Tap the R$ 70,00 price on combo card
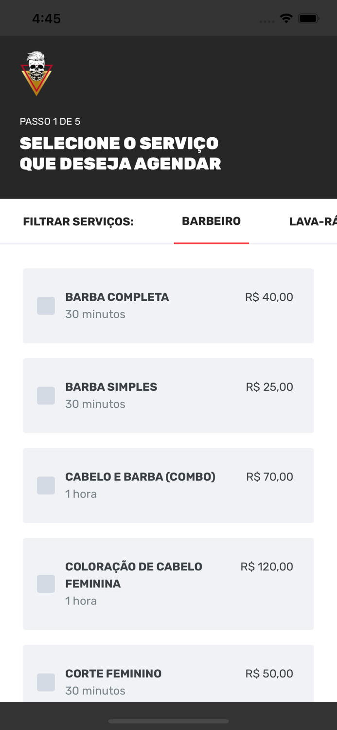Image resolution: width=337 pixels, height=730 pixels. 269,477
